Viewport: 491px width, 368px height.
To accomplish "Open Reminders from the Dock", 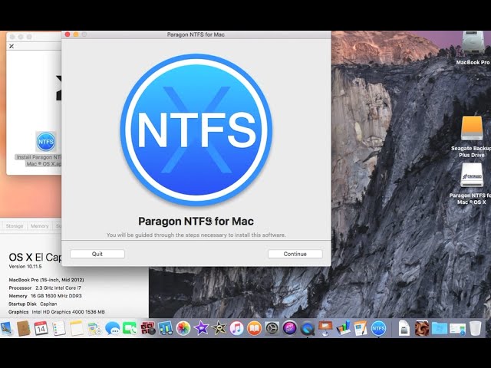I will click(x=59, y=328).
